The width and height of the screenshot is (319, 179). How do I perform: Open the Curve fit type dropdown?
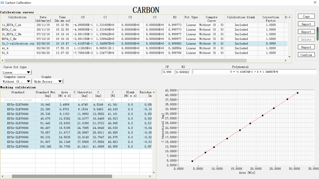pos(17,72)
